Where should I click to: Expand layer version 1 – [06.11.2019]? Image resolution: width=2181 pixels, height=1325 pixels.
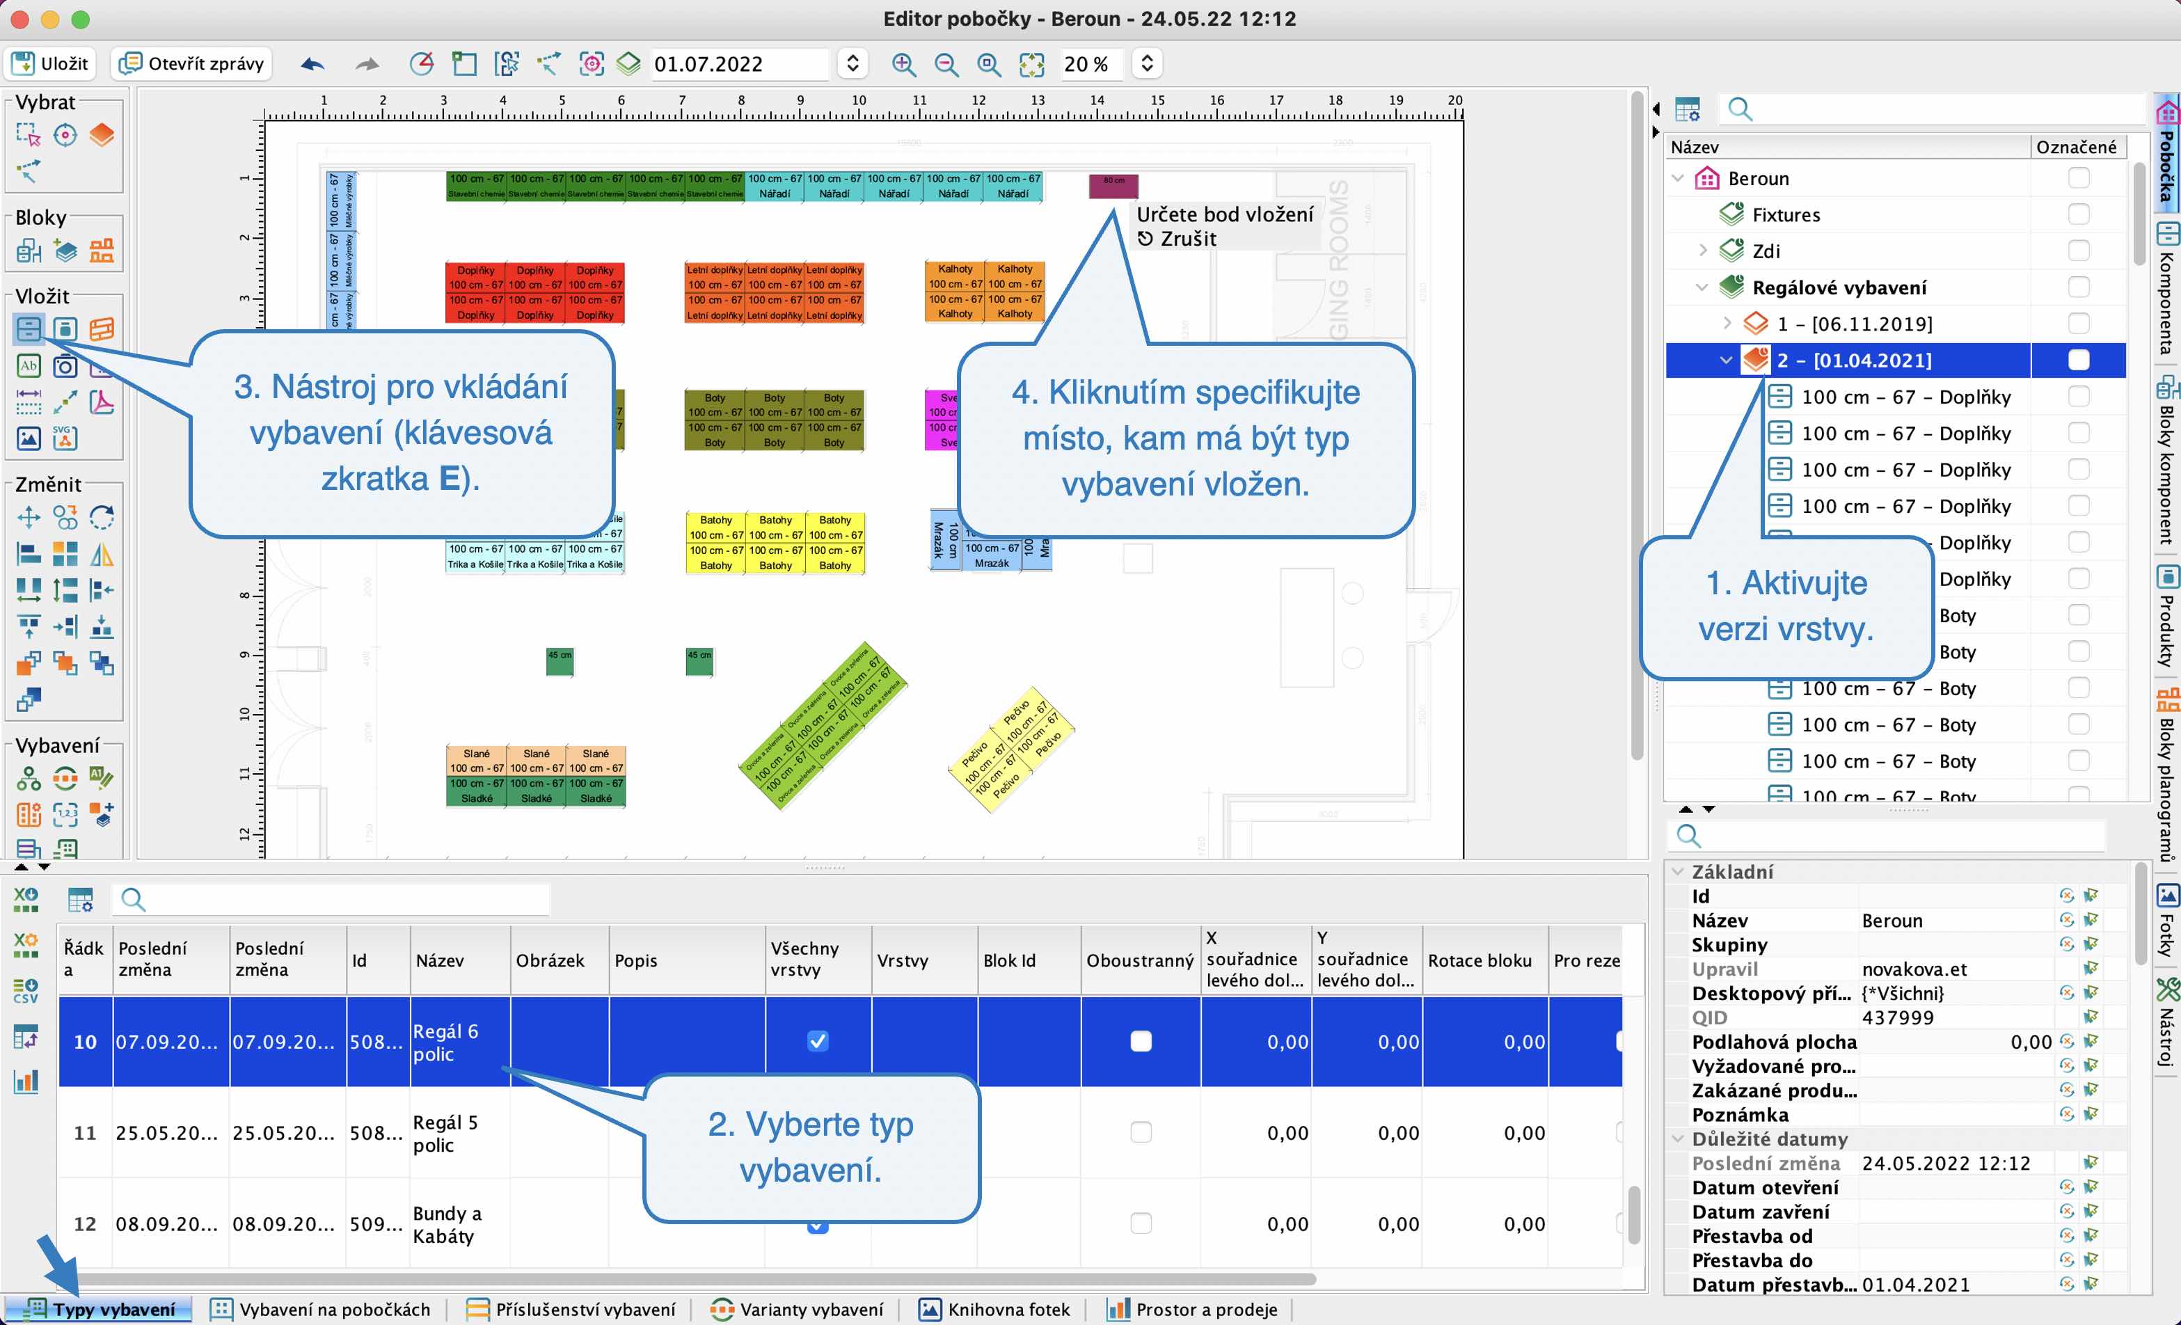(1727, 324)
